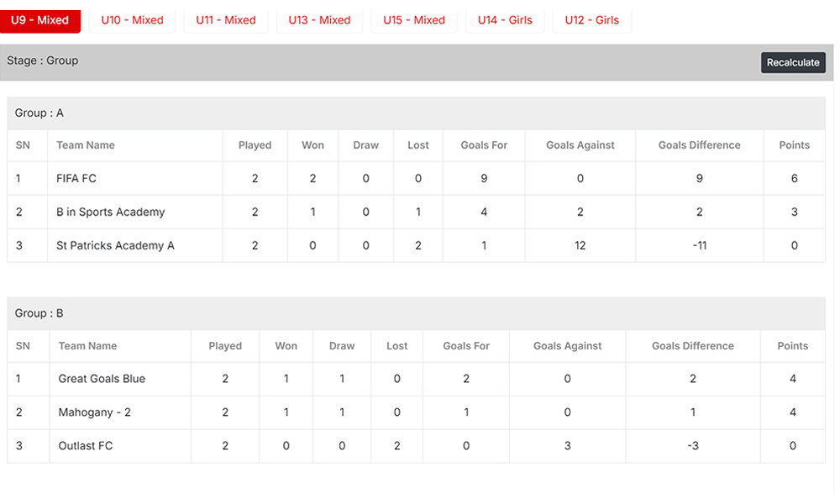Click the FIFA FC team name
Image resolution: width=840 pixels, height=504 pixels.
[x=76, y=178]
